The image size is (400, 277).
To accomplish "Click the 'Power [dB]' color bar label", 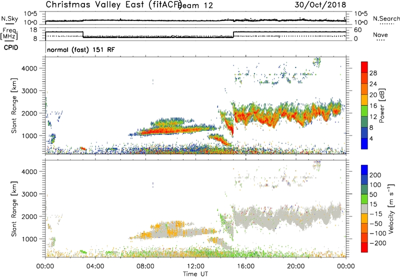I will (381, 105).
